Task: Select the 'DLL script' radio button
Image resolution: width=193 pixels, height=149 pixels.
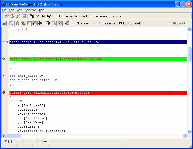Action: 170,23
